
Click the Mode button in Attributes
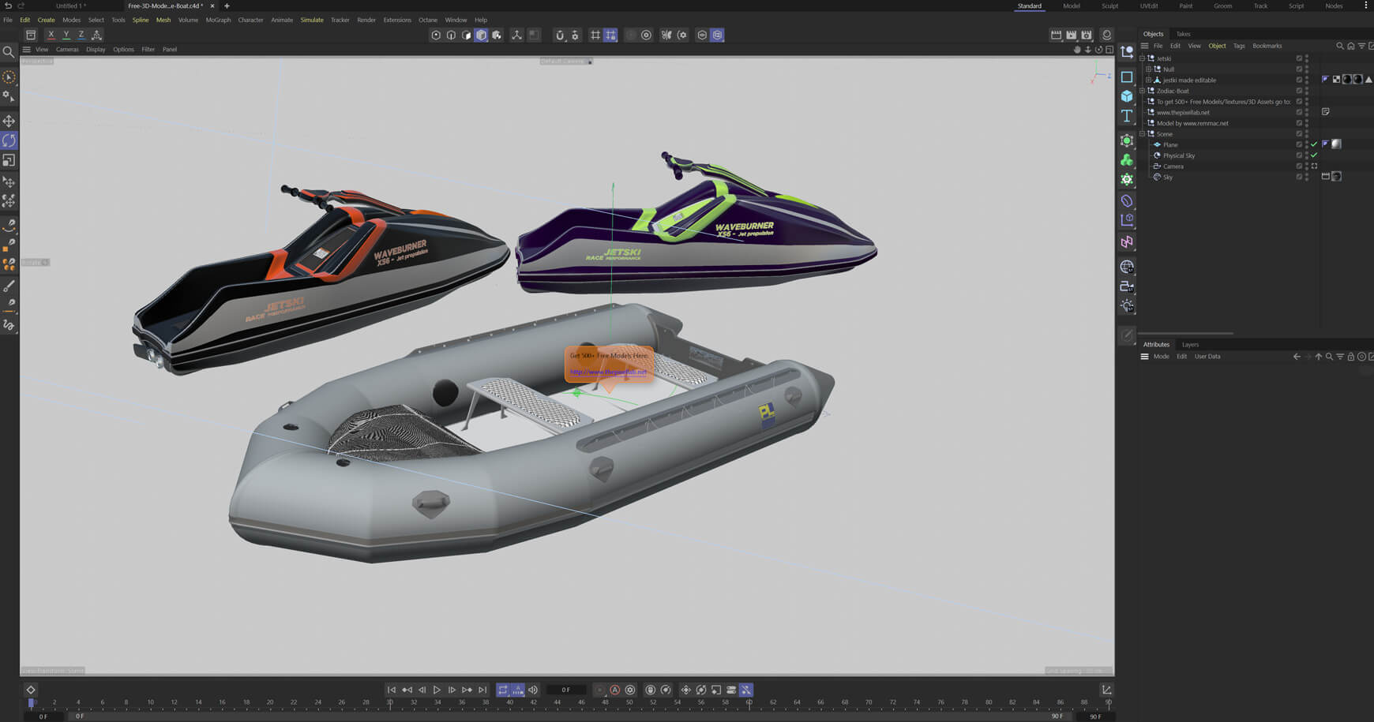click(1162, 357)
